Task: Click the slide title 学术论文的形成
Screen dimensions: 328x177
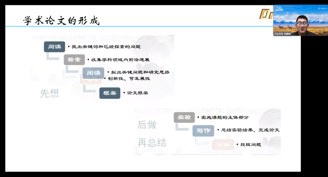Action: click(x=61, y=21)
